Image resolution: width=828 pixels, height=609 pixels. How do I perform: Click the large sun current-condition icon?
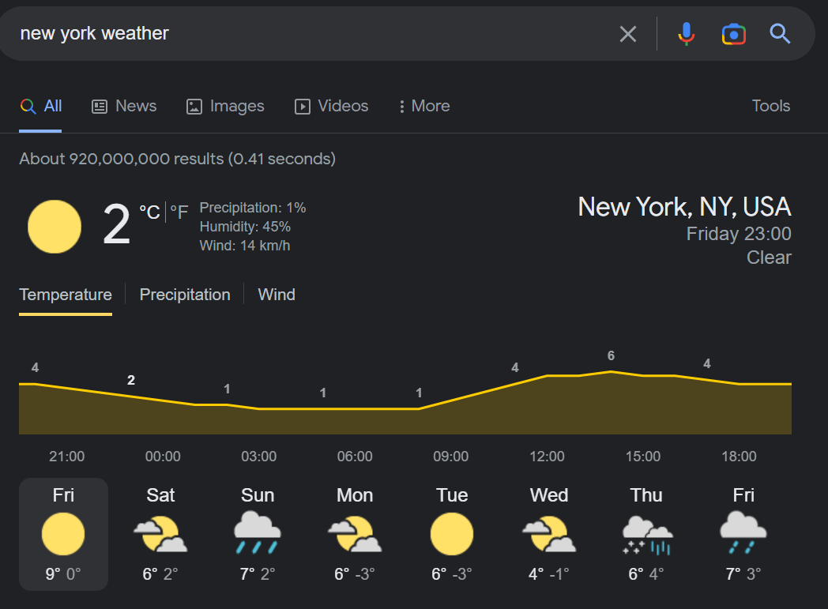click(55, 227)
